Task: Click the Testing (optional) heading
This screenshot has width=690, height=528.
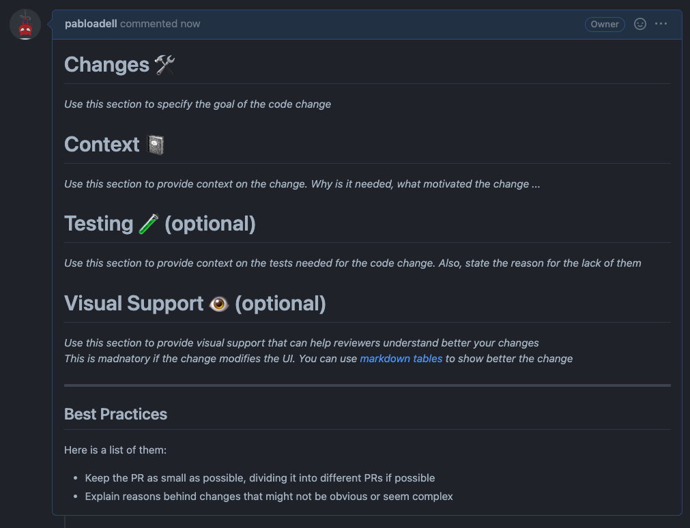Action: (160, 223)
